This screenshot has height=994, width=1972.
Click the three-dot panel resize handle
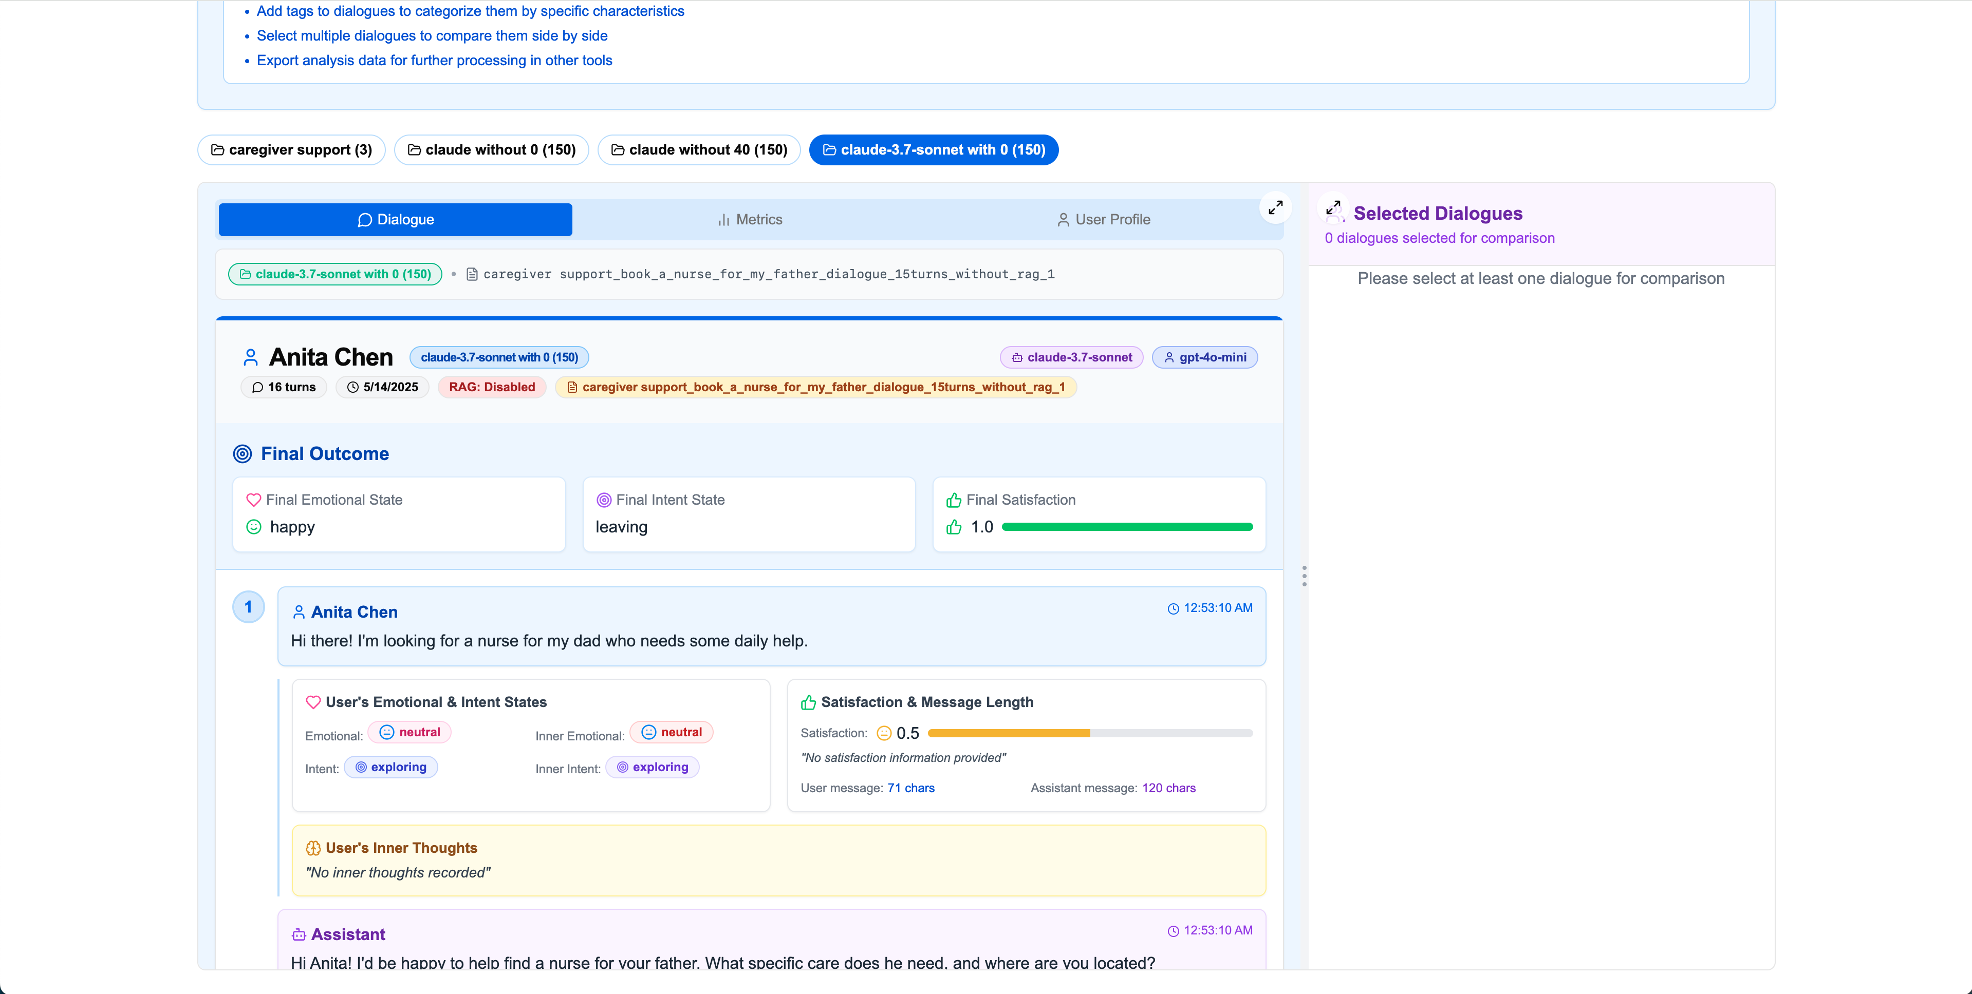click(x=1304, y=576)
